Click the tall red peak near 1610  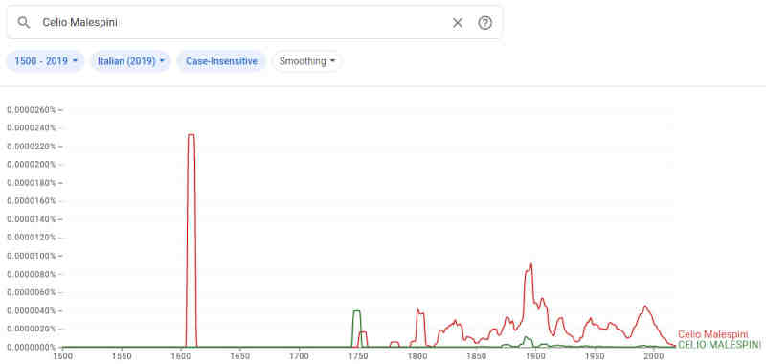coord(191,135)
